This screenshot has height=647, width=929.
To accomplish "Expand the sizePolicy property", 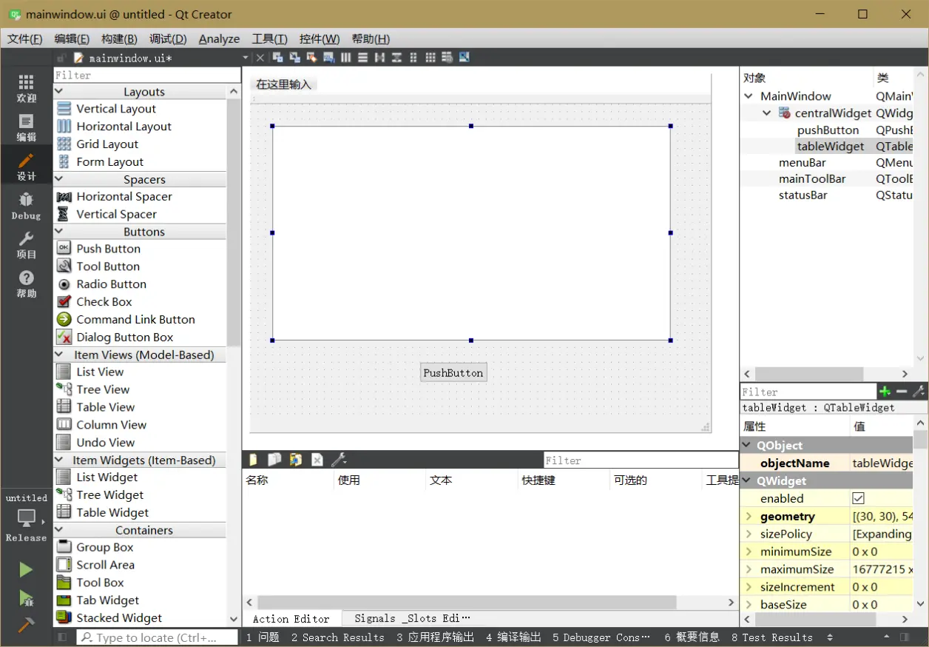I will pyautogui.click(x=749, y=534).
